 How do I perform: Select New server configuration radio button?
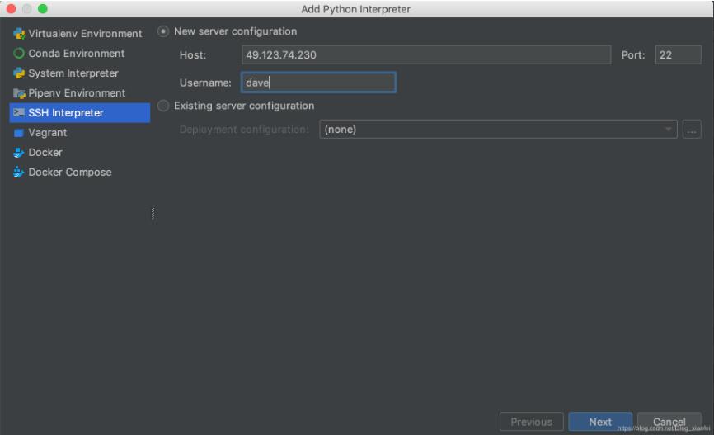163,31
